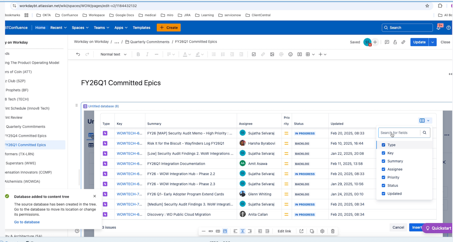Align embed center in the floating toolbar
Image resolution: width=453 pixels, height=242 pixels.
point(243,231)
